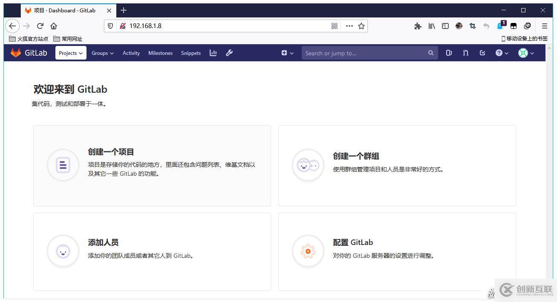The height and width of the screenshot is (302, 557).
Task: Click the instance statistics chart icon
Action: pyautogui.click(x=213, y=53)
